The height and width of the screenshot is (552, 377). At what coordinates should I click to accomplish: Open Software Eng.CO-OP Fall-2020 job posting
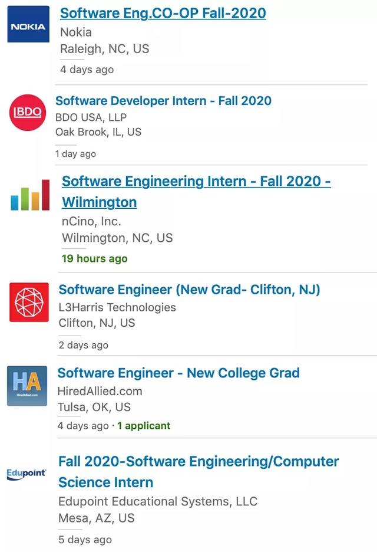coord(163,13)
